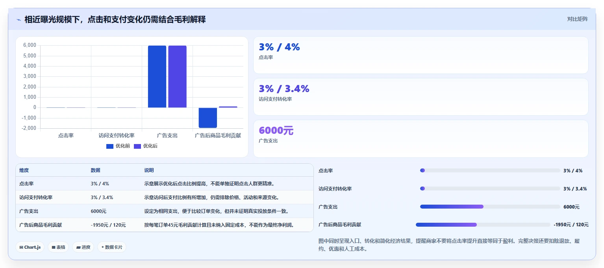Click the title 相近曝光规模下，点击和支付变化仍需结合毛利解释

[x=115, y=19]
